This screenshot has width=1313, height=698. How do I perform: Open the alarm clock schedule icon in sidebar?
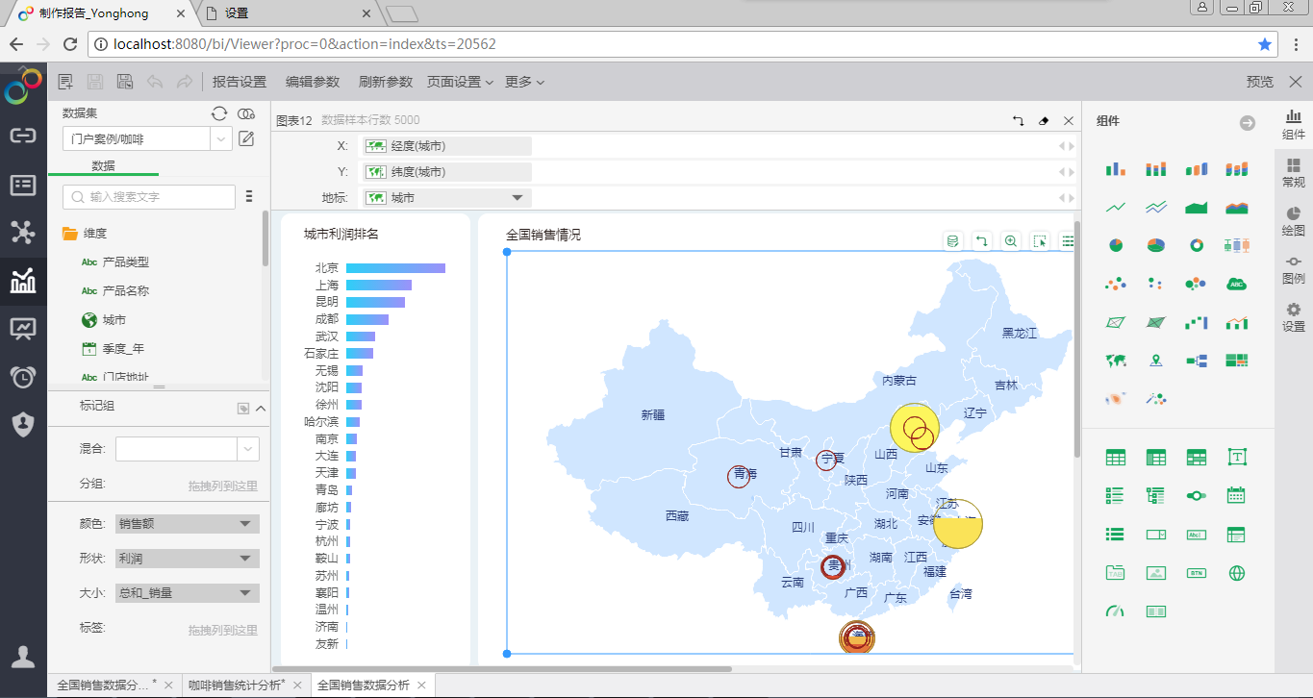coord(23,376)
